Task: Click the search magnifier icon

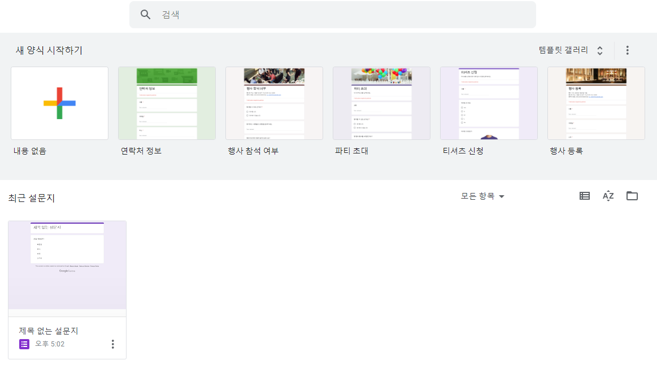Action: [x=145, y=14]
